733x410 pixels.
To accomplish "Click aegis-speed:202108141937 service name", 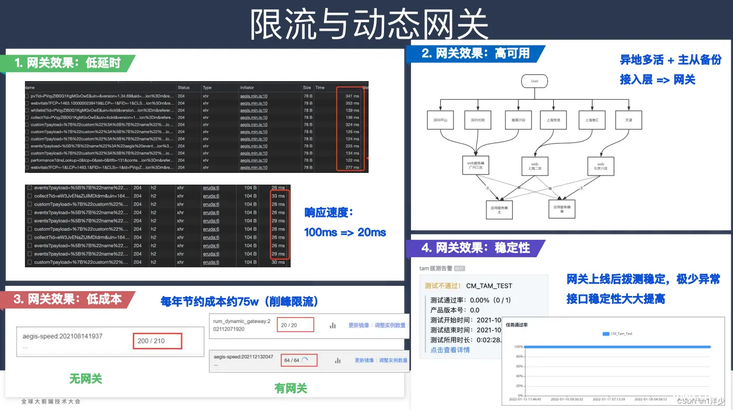I will pos(63,336).
